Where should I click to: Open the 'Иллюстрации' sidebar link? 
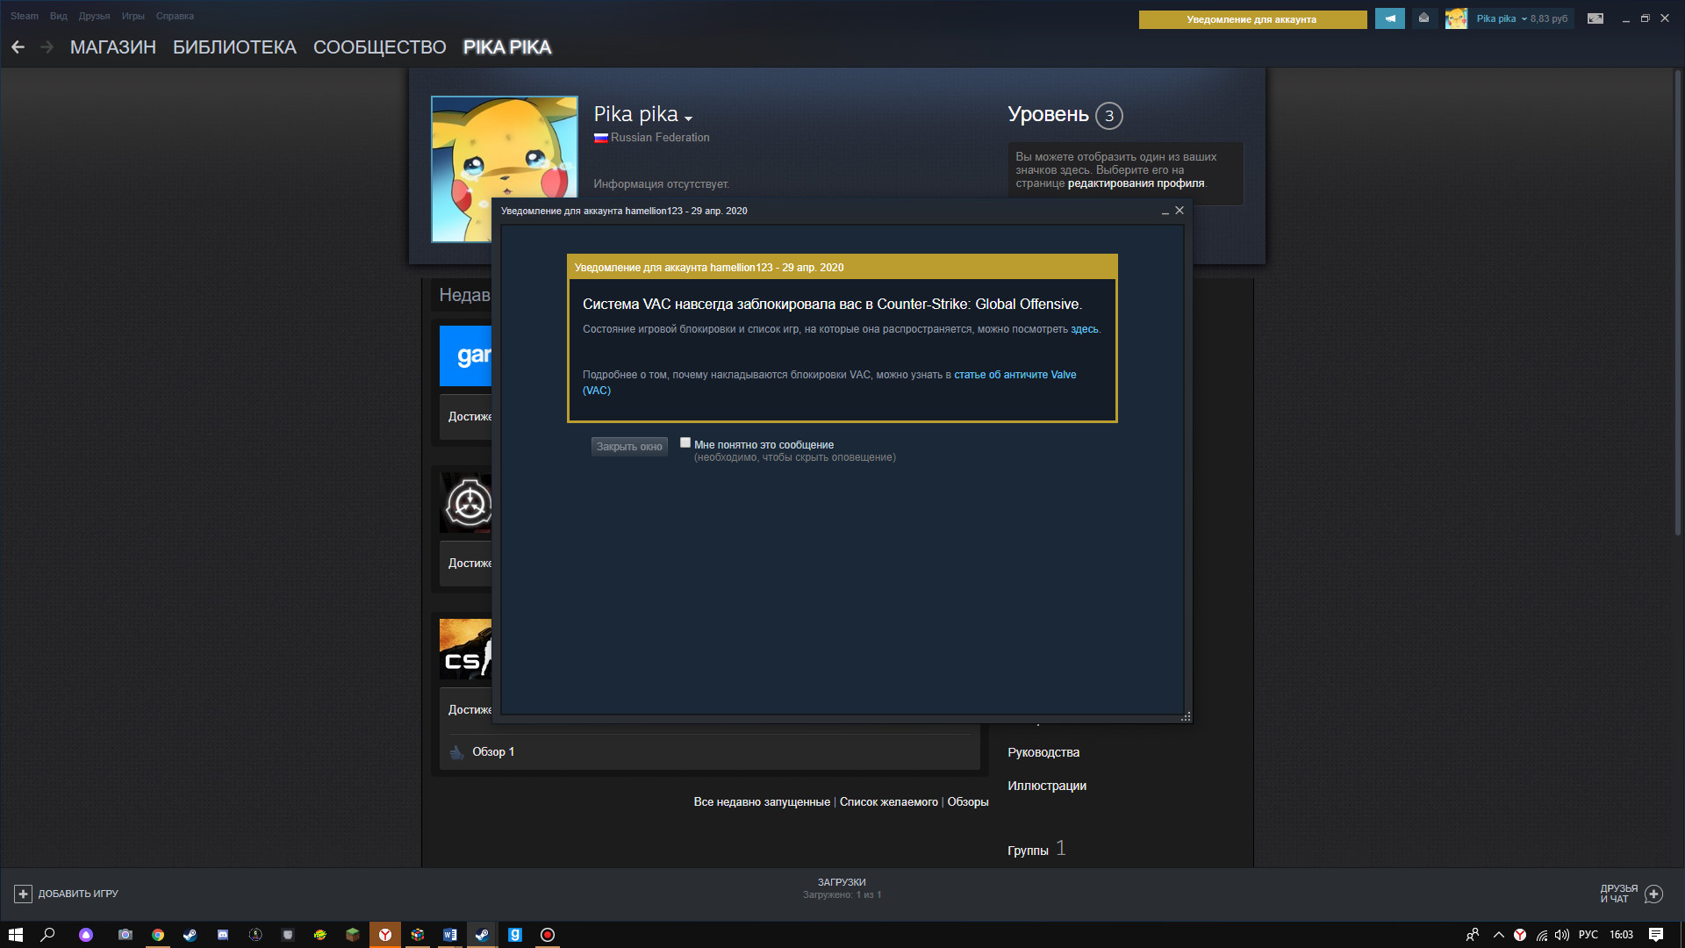click(x=1047, y=786)
